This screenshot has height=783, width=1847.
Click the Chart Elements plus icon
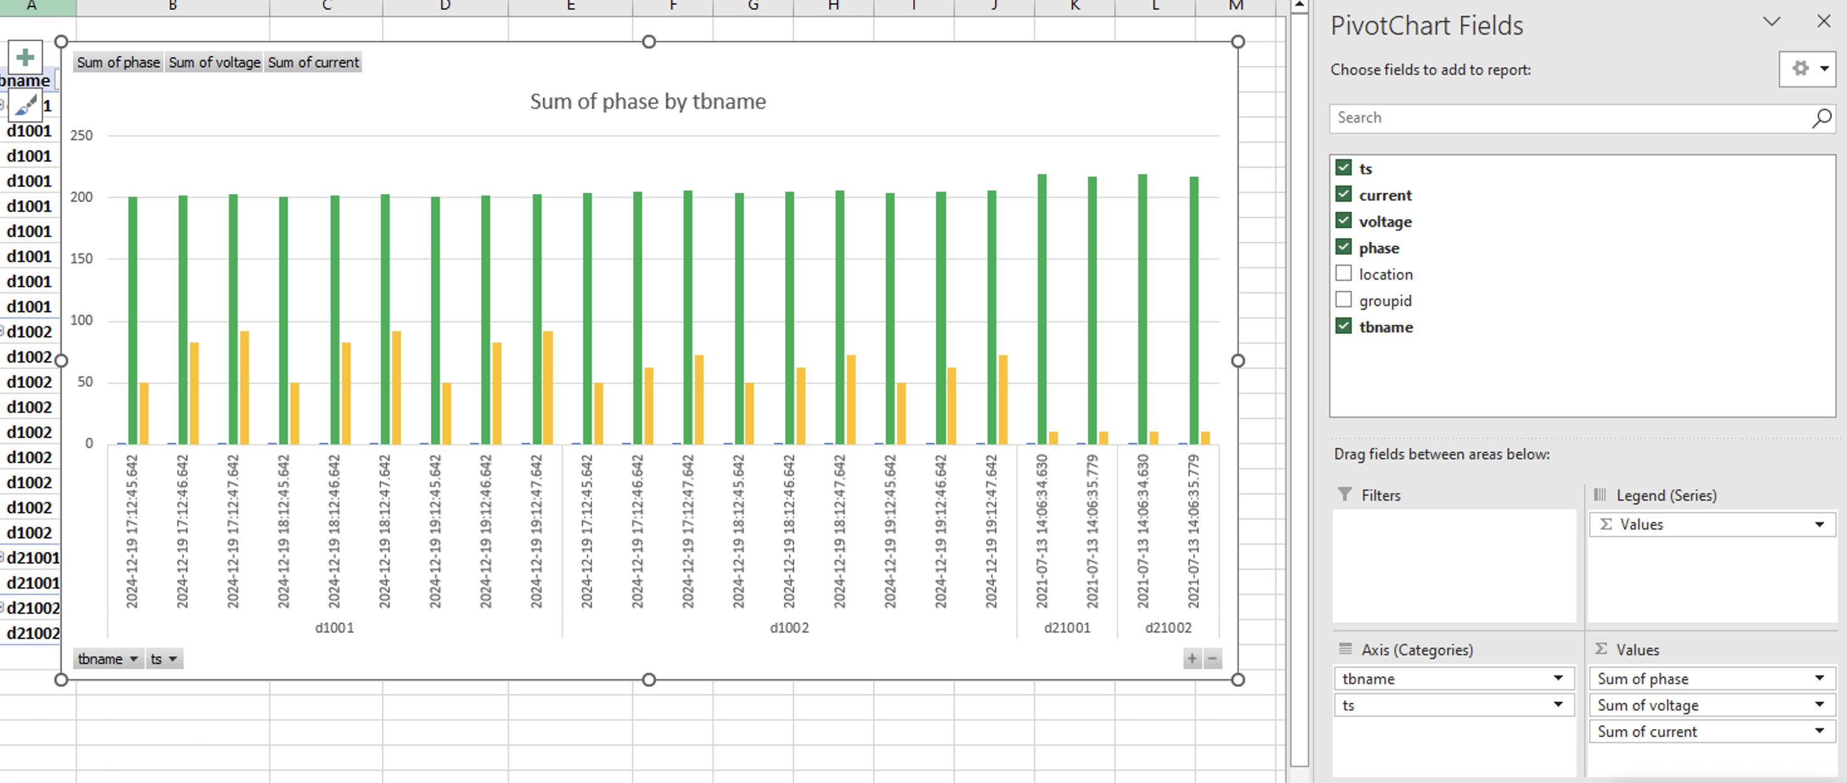click(x=25, y=57)
